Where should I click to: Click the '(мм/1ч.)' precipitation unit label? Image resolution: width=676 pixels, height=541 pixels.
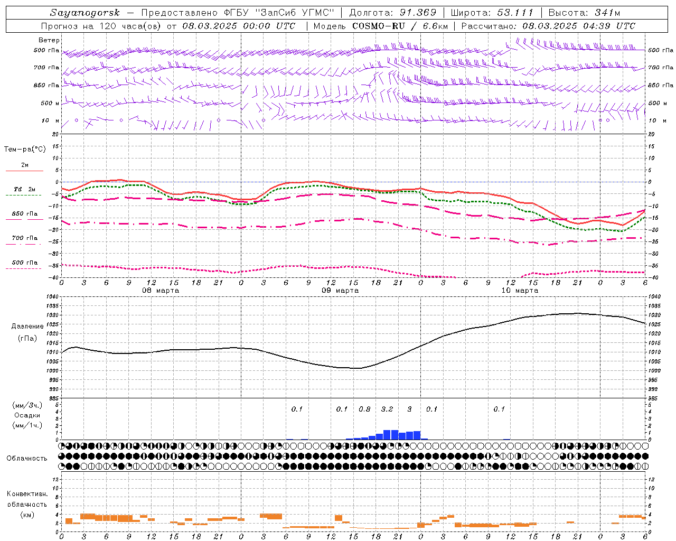[27, 425]
